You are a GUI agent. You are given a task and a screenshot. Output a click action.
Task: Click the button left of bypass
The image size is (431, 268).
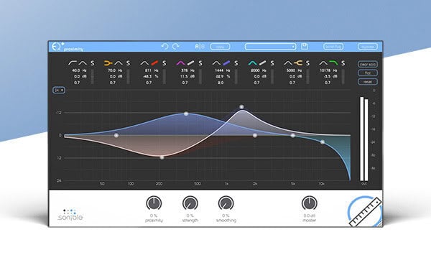coord(333,47)
